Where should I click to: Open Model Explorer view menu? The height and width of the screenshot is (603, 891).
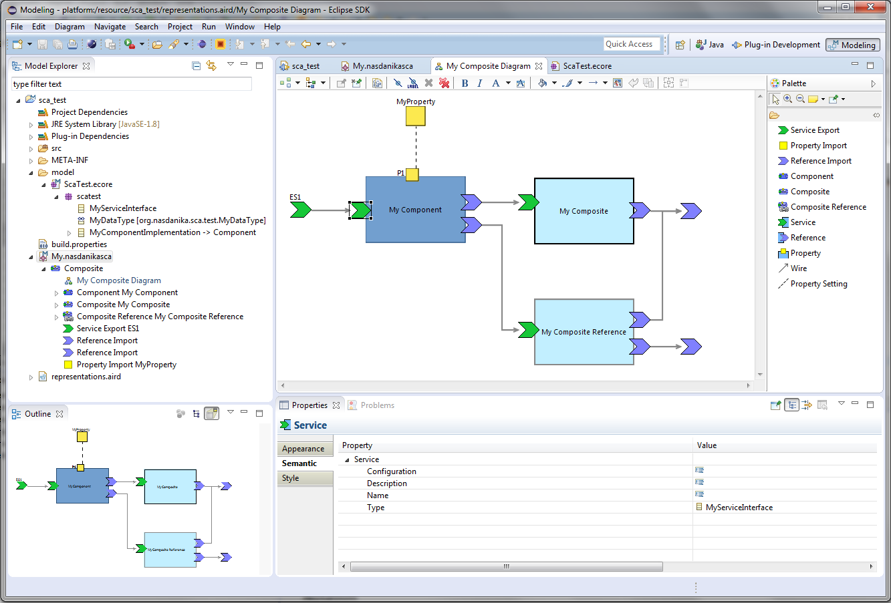pyautogui.click(x=230, y=65)
